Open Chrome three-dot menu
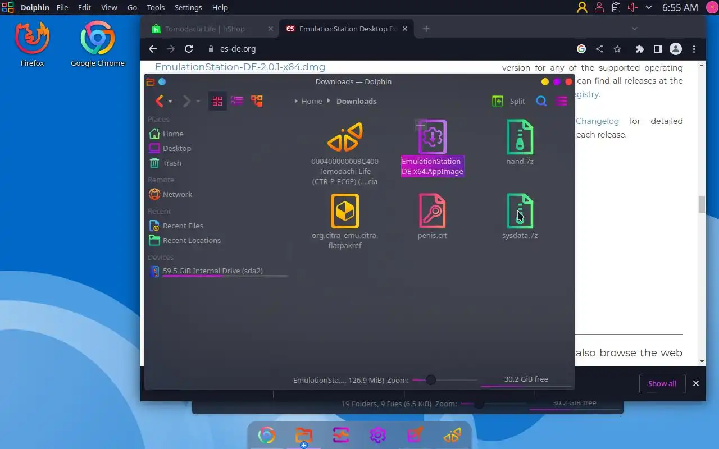The height and width of the screenshot is (449, 719). coord(694,49)
